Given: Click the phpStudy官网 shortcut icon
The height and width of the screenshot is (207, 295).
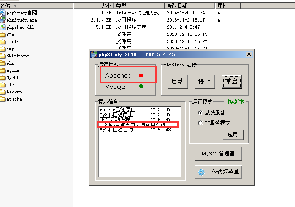Looking at the screenshot, I should (x=3, y=13).
